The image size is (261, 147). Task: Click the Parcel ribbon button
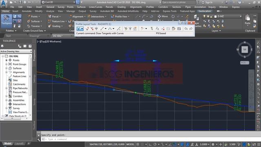tap(54, 16)
